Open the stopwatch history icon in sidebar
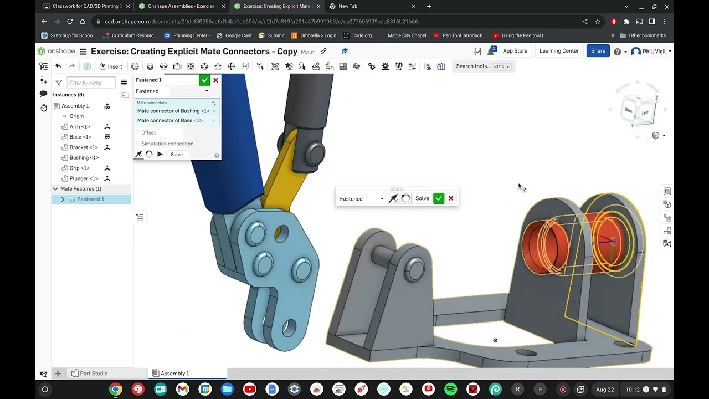The height and width of the screenshot is (399, 709). [x=44, y=108]
